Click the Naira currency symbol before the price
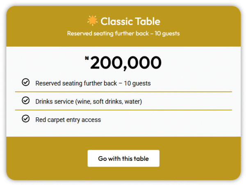246x185 pixels. [87, 59]
